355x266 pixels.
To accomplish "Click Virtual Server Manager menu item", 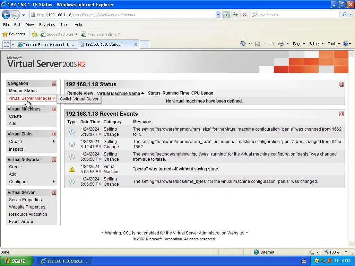I will click(x=31, y=98).
